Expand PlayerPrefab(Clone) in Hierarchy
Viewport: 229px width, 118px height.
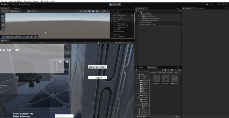(141, 21)
